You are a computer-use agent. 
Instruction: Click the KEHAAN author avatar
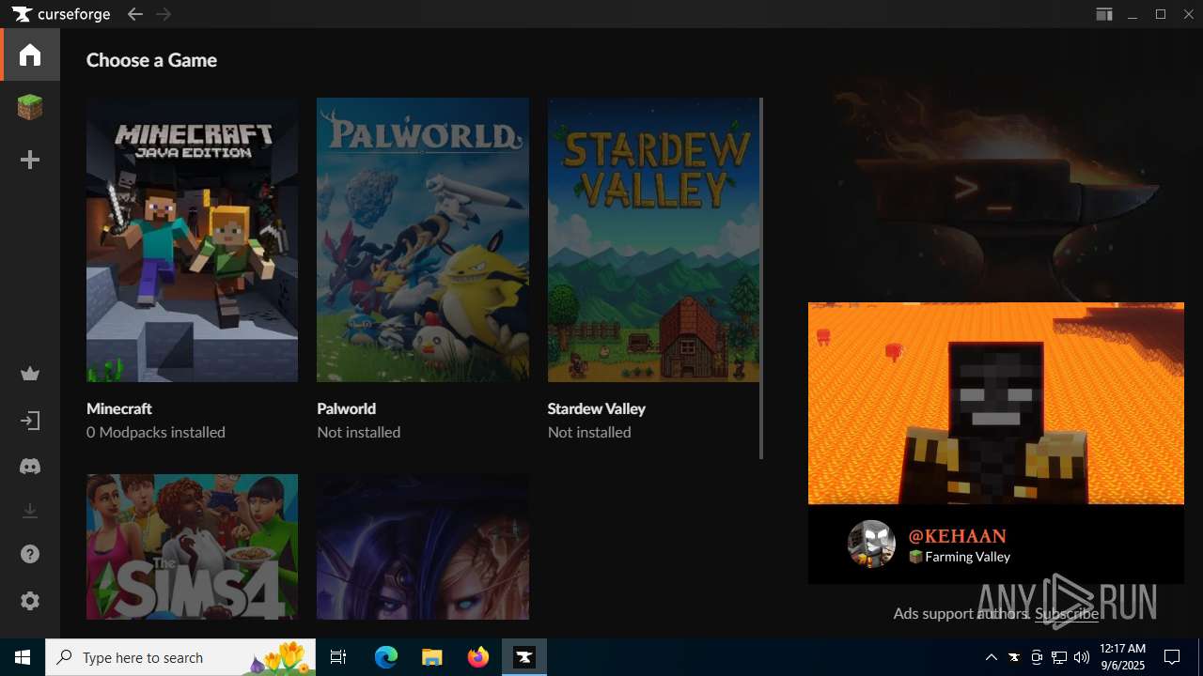tap(871, 545)
